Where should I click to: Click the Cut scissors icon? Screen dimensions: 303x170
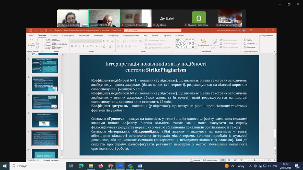tap(38, 40)
